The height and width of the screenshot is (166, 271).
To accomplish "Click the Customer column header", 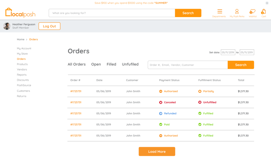I will (132, 80).
